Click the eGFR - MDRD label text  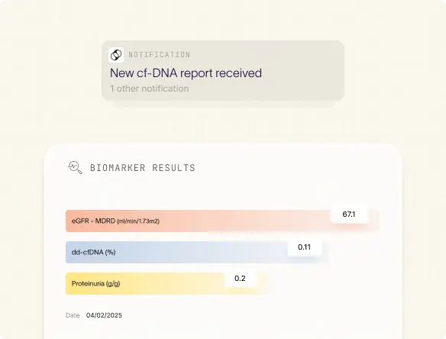(x=93, y=221)
